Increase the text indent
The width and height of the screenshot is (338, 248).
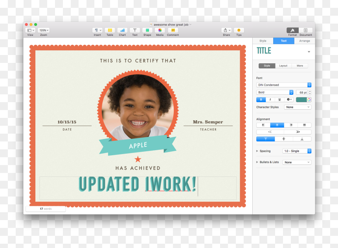298,132
